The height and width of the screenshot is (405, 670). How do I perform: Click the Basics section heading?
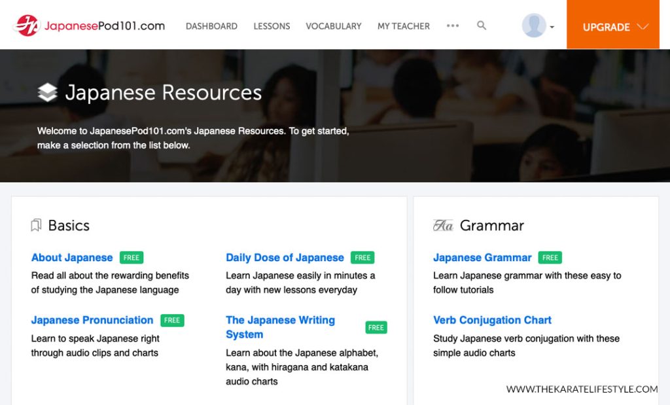pos(69,226)
